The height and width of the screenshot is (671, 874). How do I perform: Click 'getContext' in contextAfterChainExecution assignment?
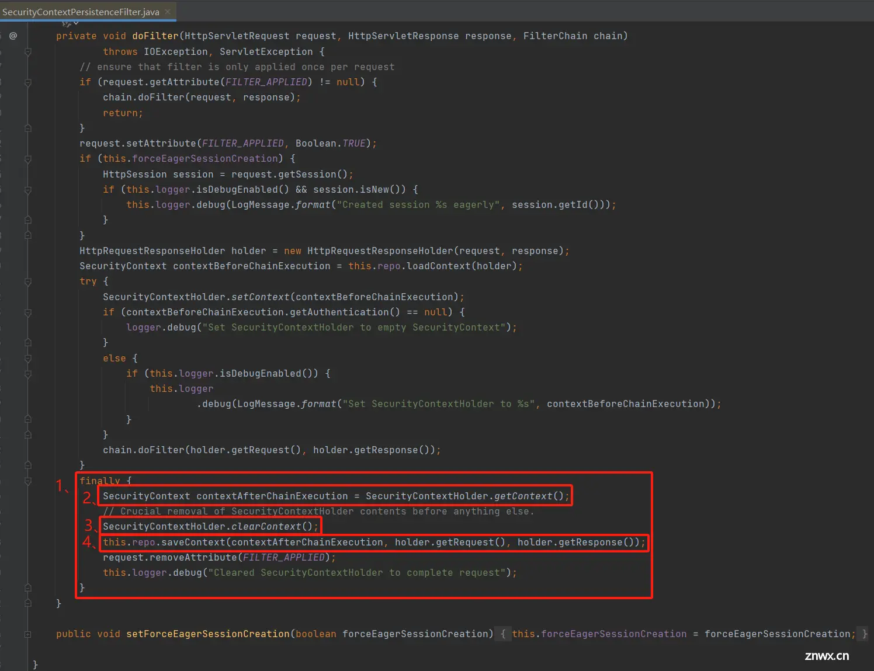click(523, 496)
